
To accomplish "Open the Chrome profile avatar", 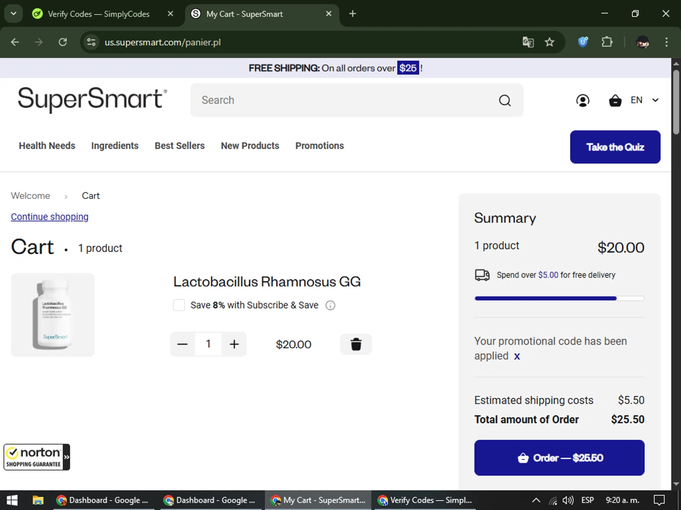I will [x=642, y=42].
